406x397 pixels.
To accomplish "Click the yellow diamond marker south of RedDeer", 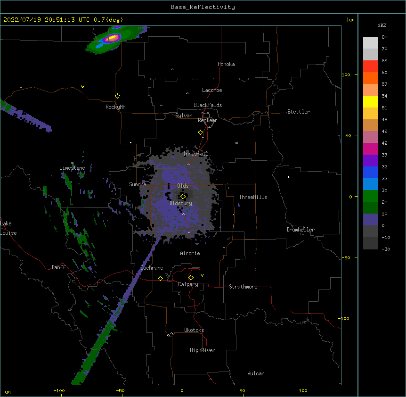I will pos(201,132).
